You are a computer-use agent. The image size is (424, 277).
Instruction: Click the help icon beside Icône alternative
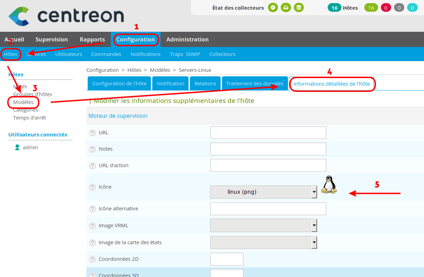(x=93, y=208)
